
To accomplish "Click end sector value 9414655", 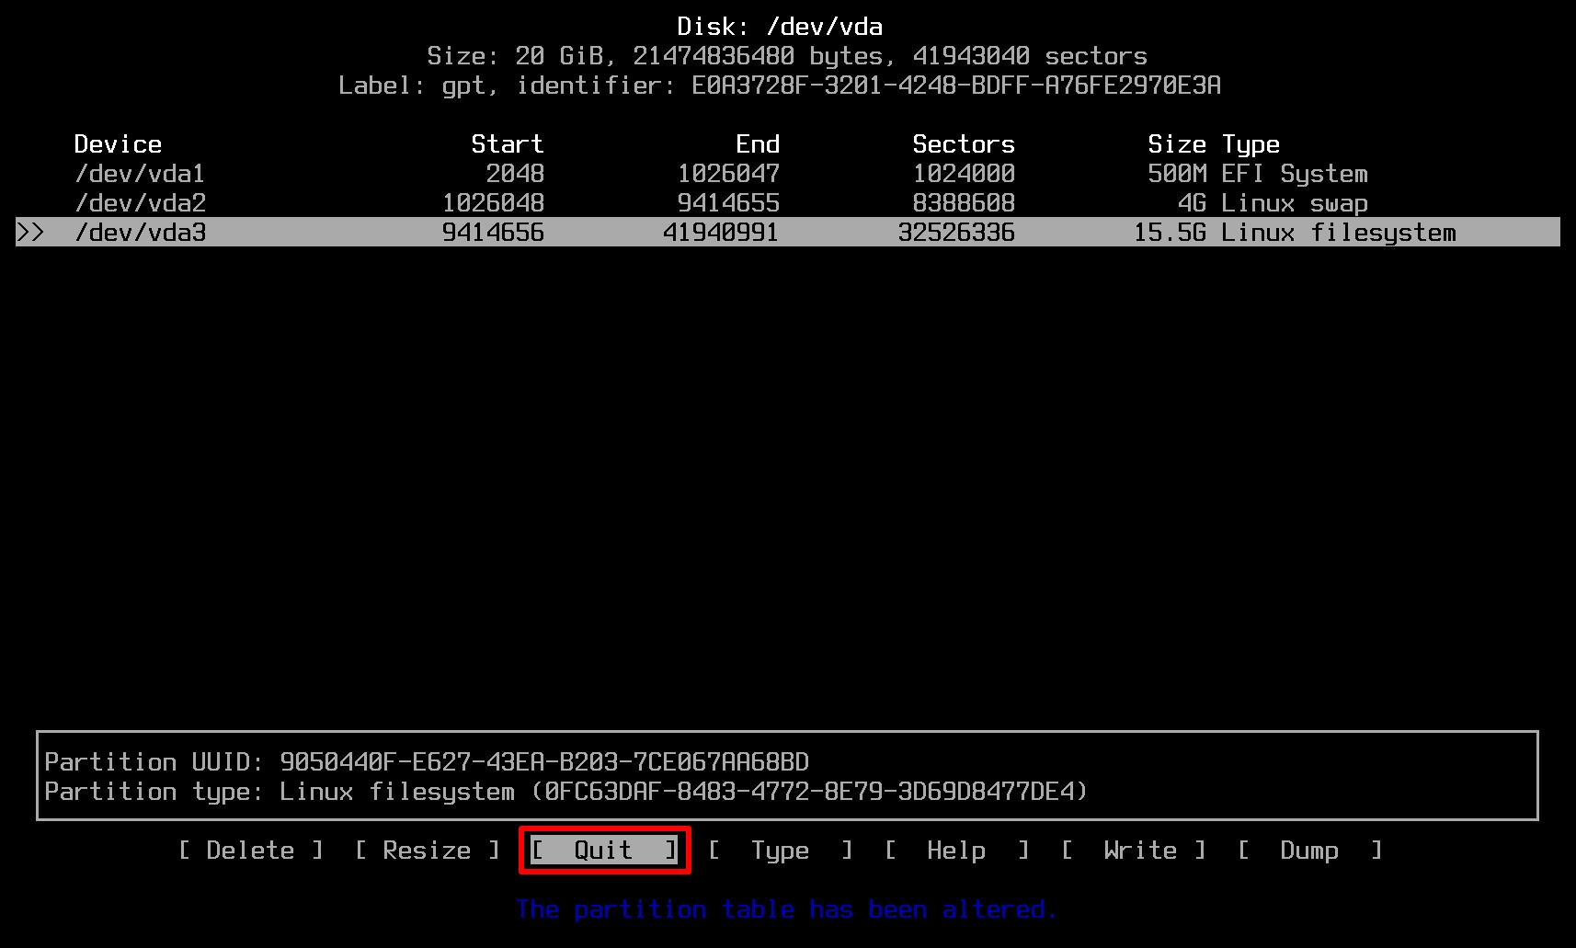I will point(728,203).
